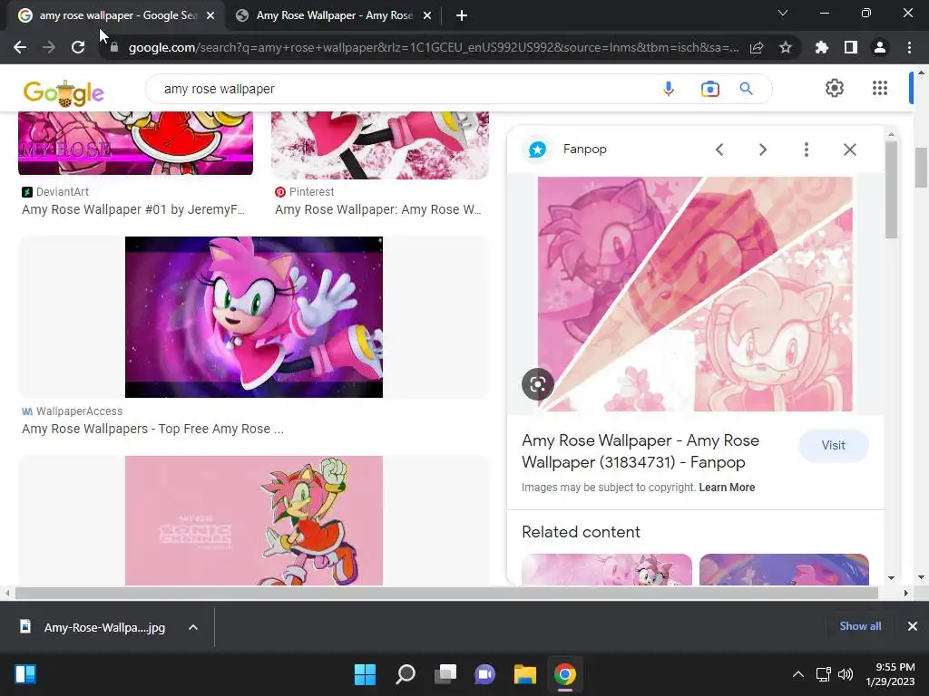929x696 pixels.
Task: Show hidden system tray icons
Action: pyautogui.click(x=798, y=674)
